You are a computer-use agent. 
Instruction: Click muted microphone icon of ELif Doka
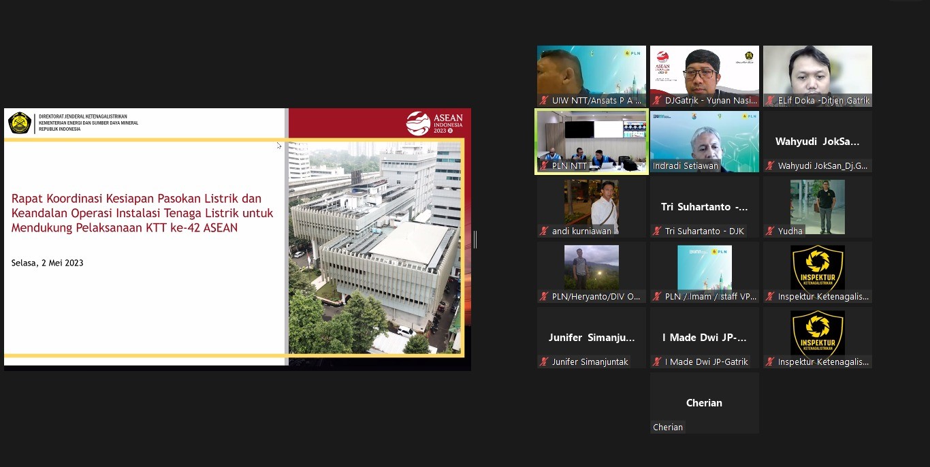(770, 101)
